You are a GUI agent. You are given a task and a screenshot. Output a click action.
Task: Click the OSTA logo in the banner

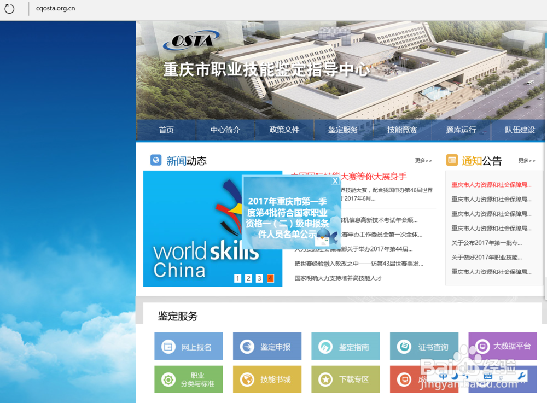192,40
